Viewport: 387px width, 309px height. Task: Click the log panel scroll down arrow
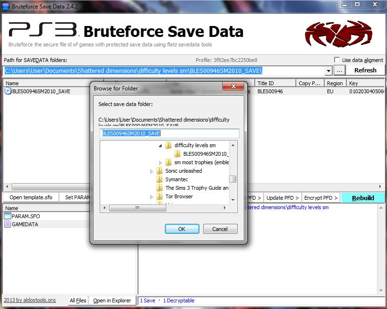tap(381, 291)
